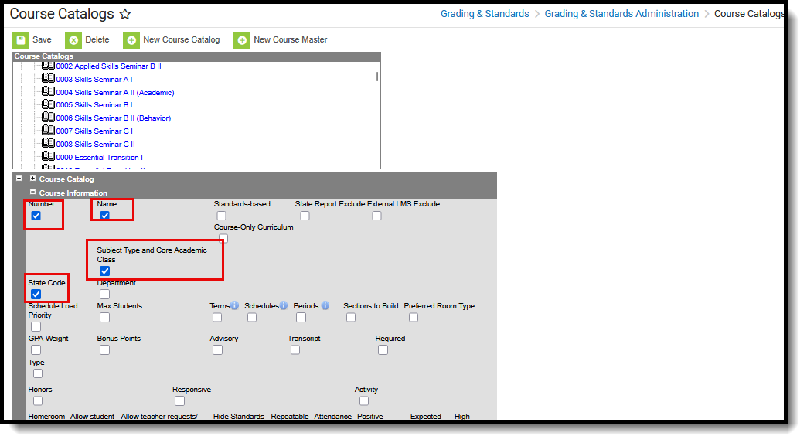The image size is (807, 443).
Task: Click the Course Catalogs list scrollbar
Action: click(377, 77)
